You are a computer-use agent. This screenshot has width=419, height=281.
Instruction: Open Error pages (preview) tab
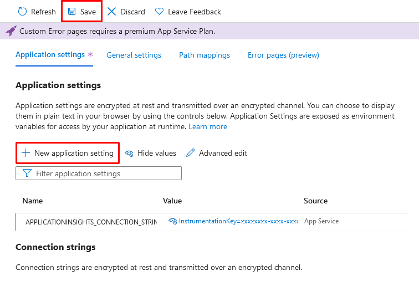(283, 55)
